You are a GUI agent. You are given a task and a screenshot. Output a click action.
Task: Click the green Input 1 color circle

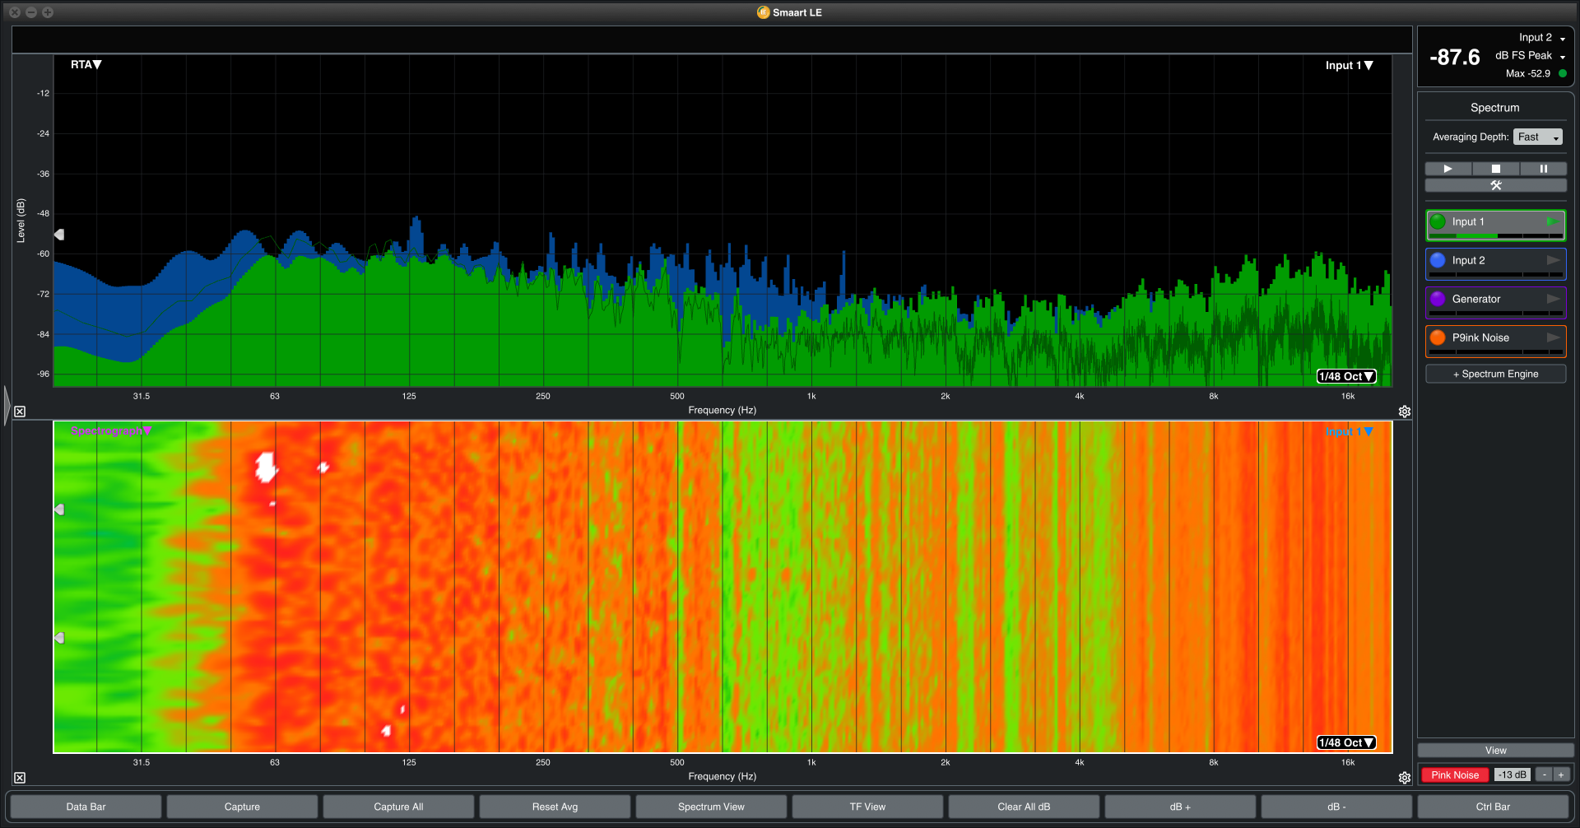[x=1438, y=221]
